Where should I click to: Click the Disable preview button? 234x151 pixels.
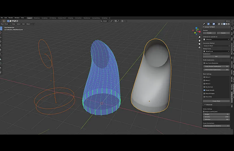click(223, 33)
